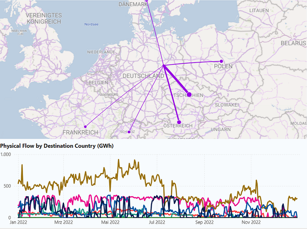This screenshot has height=229, width=307.
Task: Click the 500 y-axis gridline label
Action: 7,186
